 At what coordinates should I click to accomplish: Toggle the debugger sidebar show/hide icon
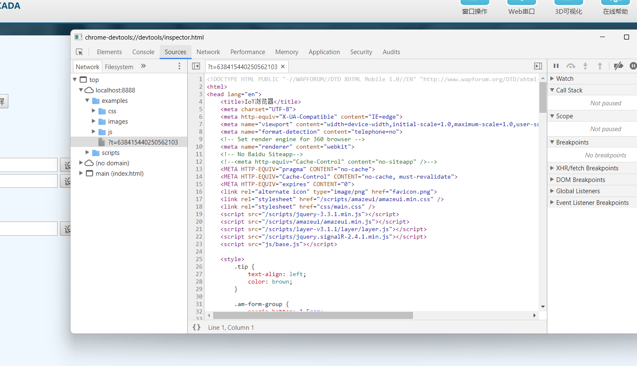tap(538, 66)
